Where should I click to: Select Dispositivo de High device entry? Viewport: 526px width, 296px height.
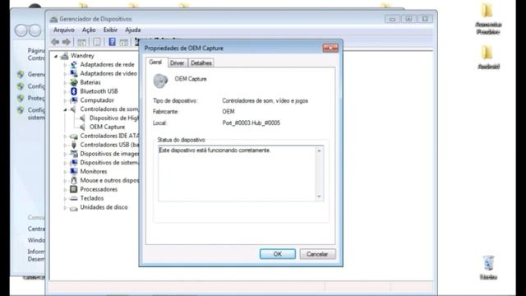[x=113, y=118]
